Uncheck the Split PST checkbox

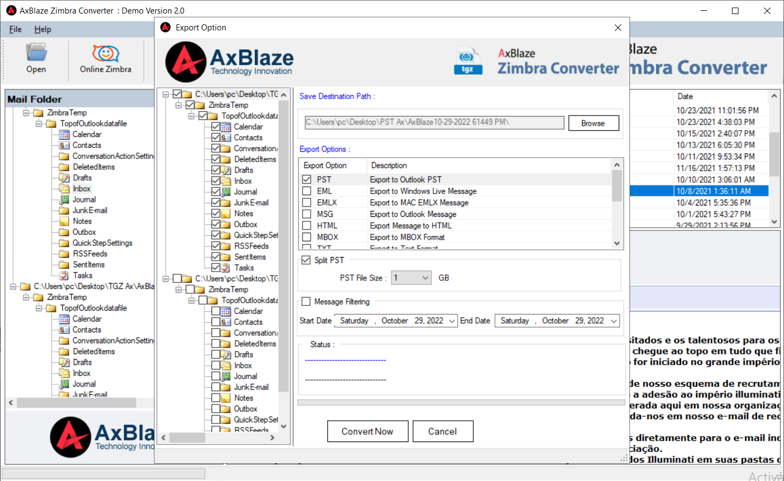pyautogui.click(x=306, y=260)
